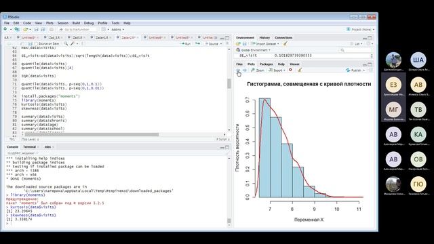Click the Show in new window editor icon
Viewport: 434px width, 244px height.
point(23,43)
